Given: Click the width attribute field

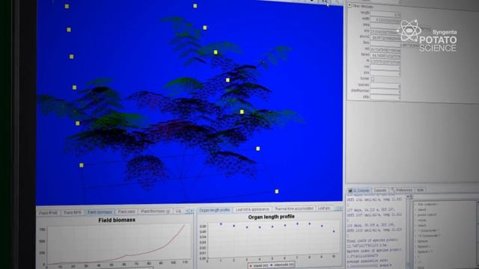Looking at the screenshot, I should point(385,20).
